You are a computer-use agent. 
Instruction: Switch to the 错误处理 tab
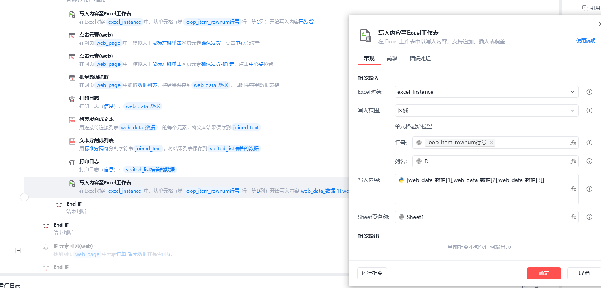tap(420, 58)
